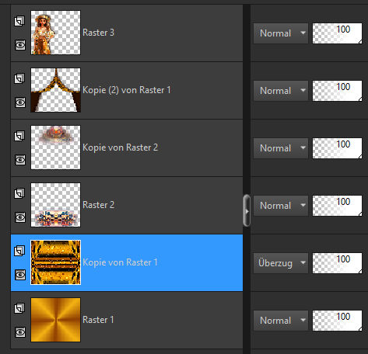Click the panel splitter collapse handle

[247, 210]
